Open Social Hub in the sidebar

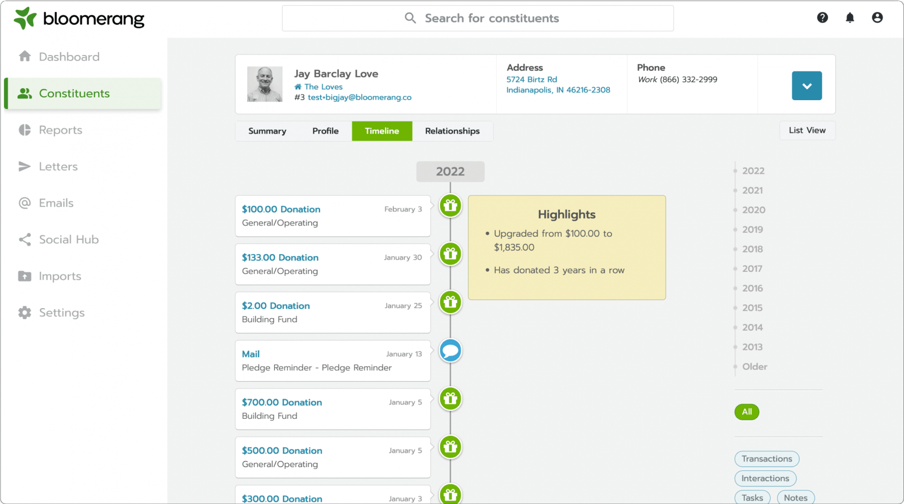tap(83, 239)
